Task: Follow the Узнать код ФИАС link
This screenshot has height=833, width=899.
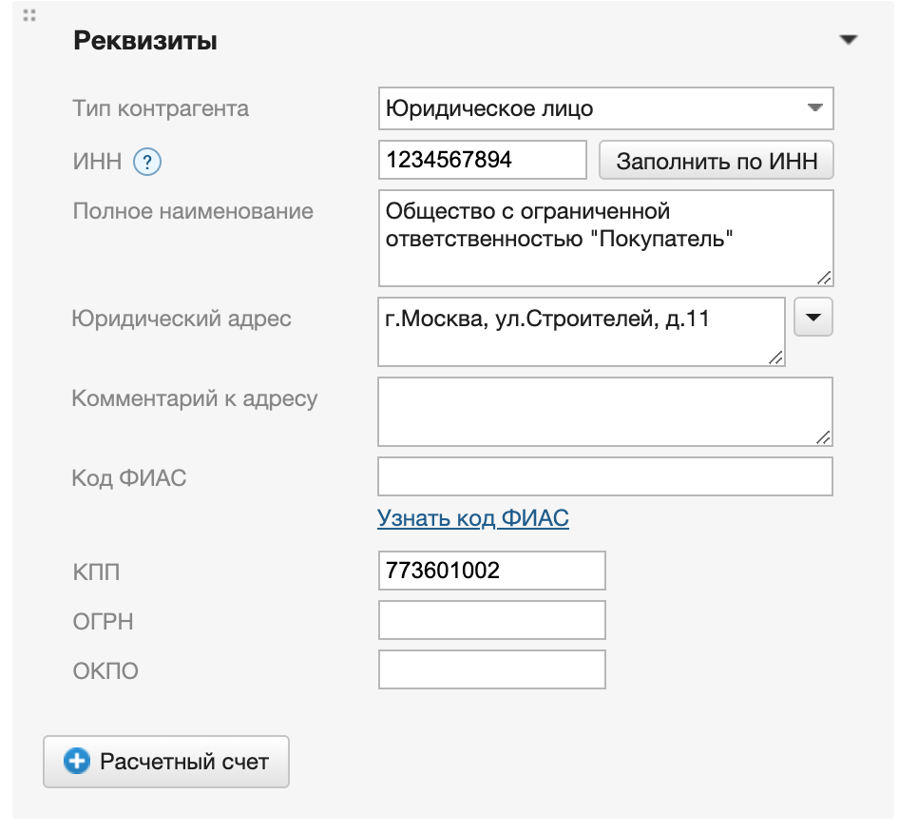Action: (x=473, y=518)
